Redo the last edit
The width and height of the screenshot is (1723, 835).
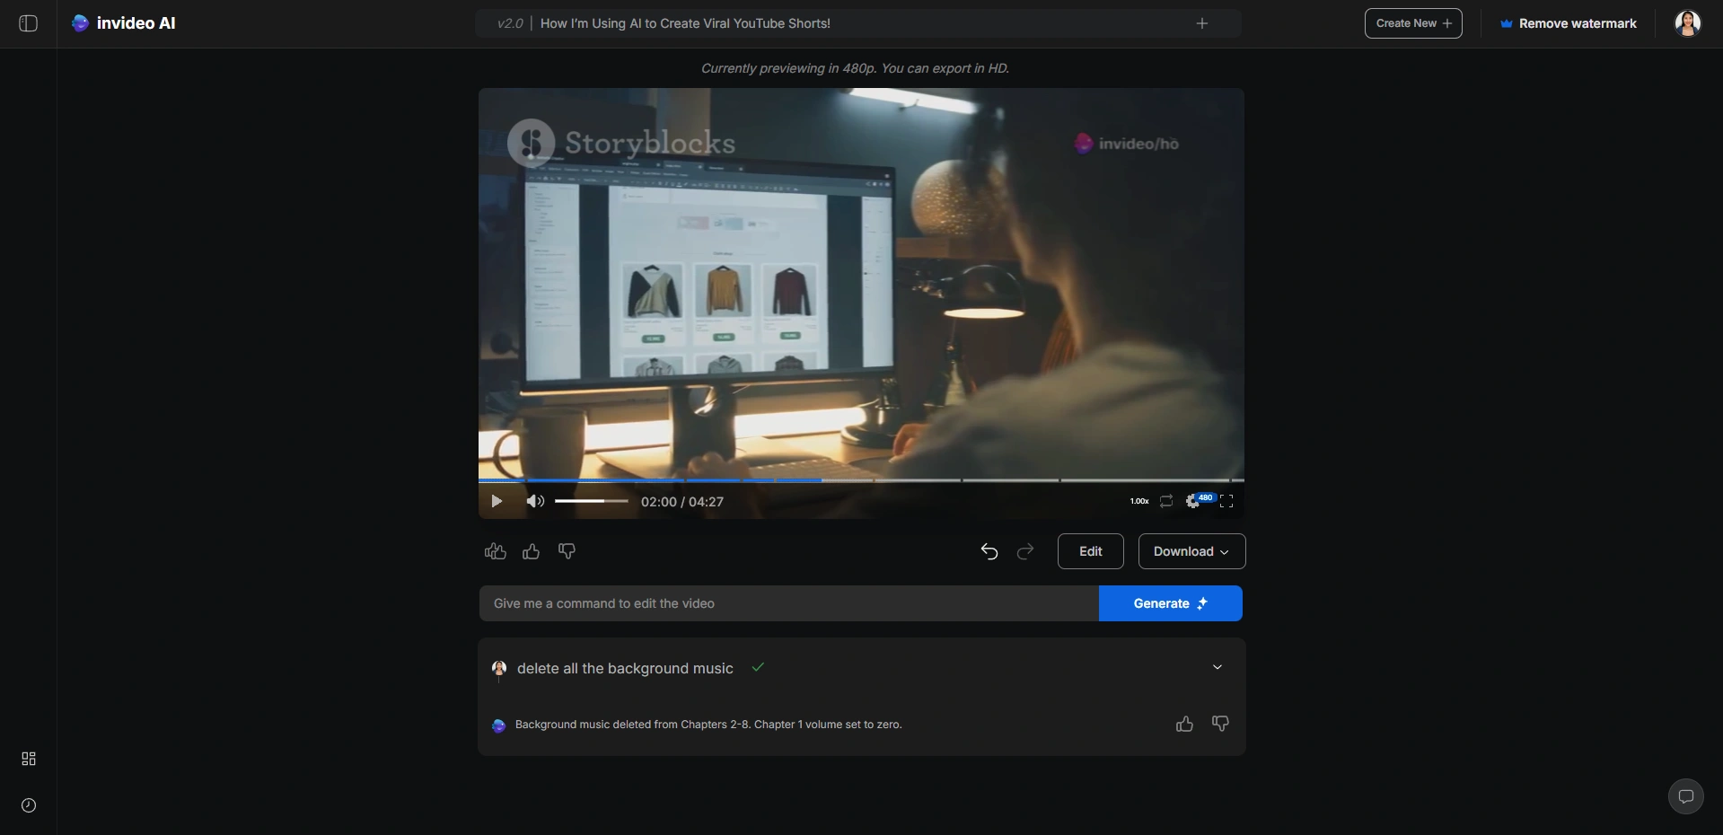(x=1025, y=551)
